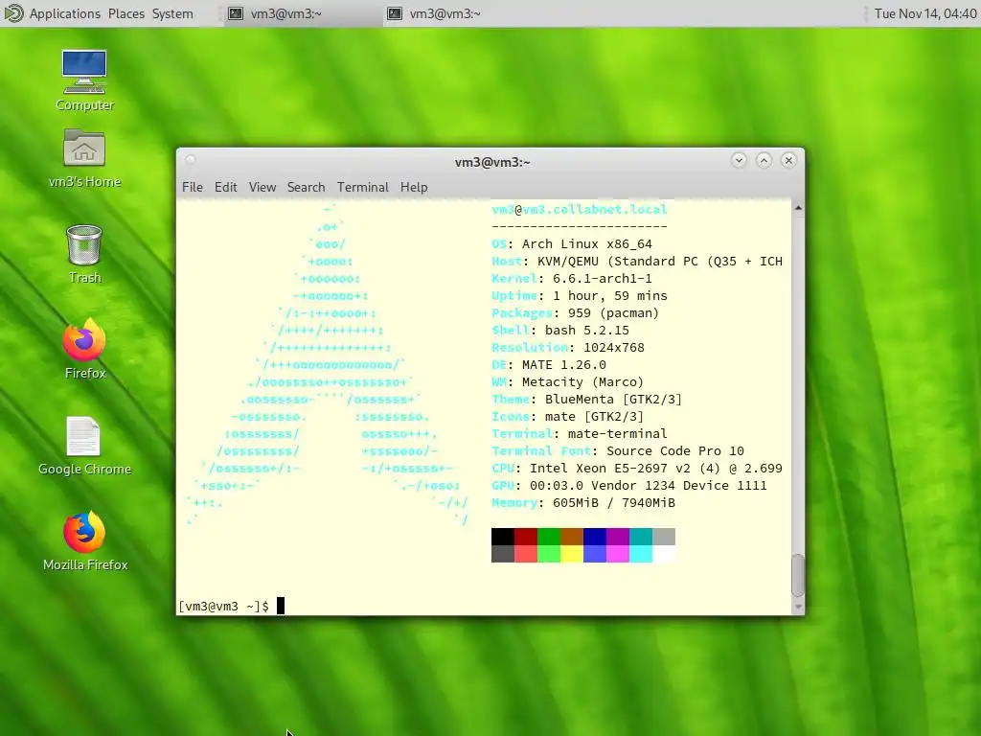981x736 pixels.
Task: Maximize the terminal window
Action: point(764,160)
